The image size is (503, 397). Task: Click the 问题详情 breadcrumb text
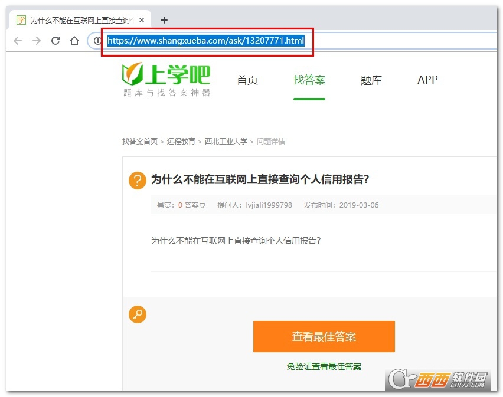coord(271,142)
